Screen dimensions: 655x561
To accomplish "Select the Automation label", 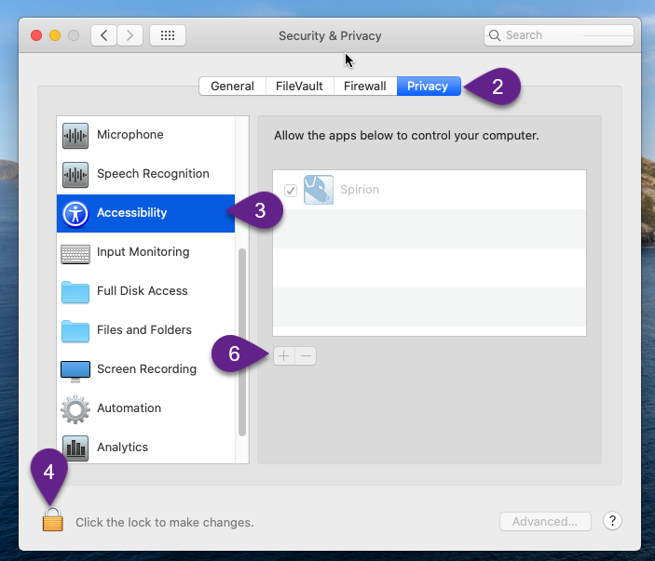I will [x=129, y=407].
